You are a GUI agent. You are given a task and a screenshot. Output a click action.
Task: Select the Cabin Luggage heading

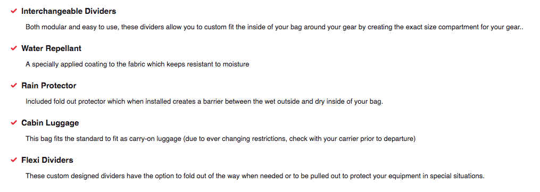click(x=50, y=123)
